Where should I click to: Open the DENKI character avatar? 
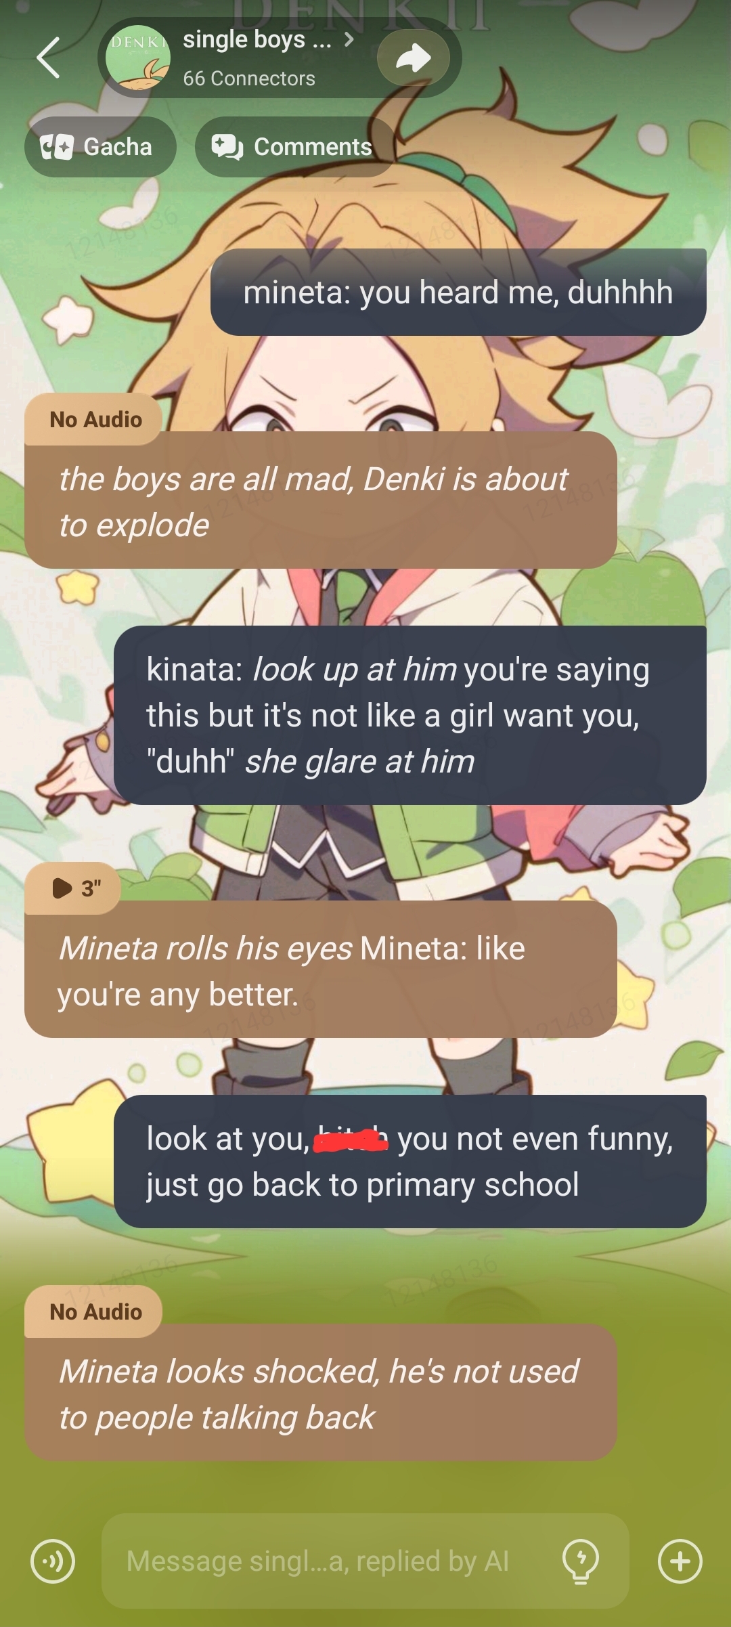(x=138, y=58)
